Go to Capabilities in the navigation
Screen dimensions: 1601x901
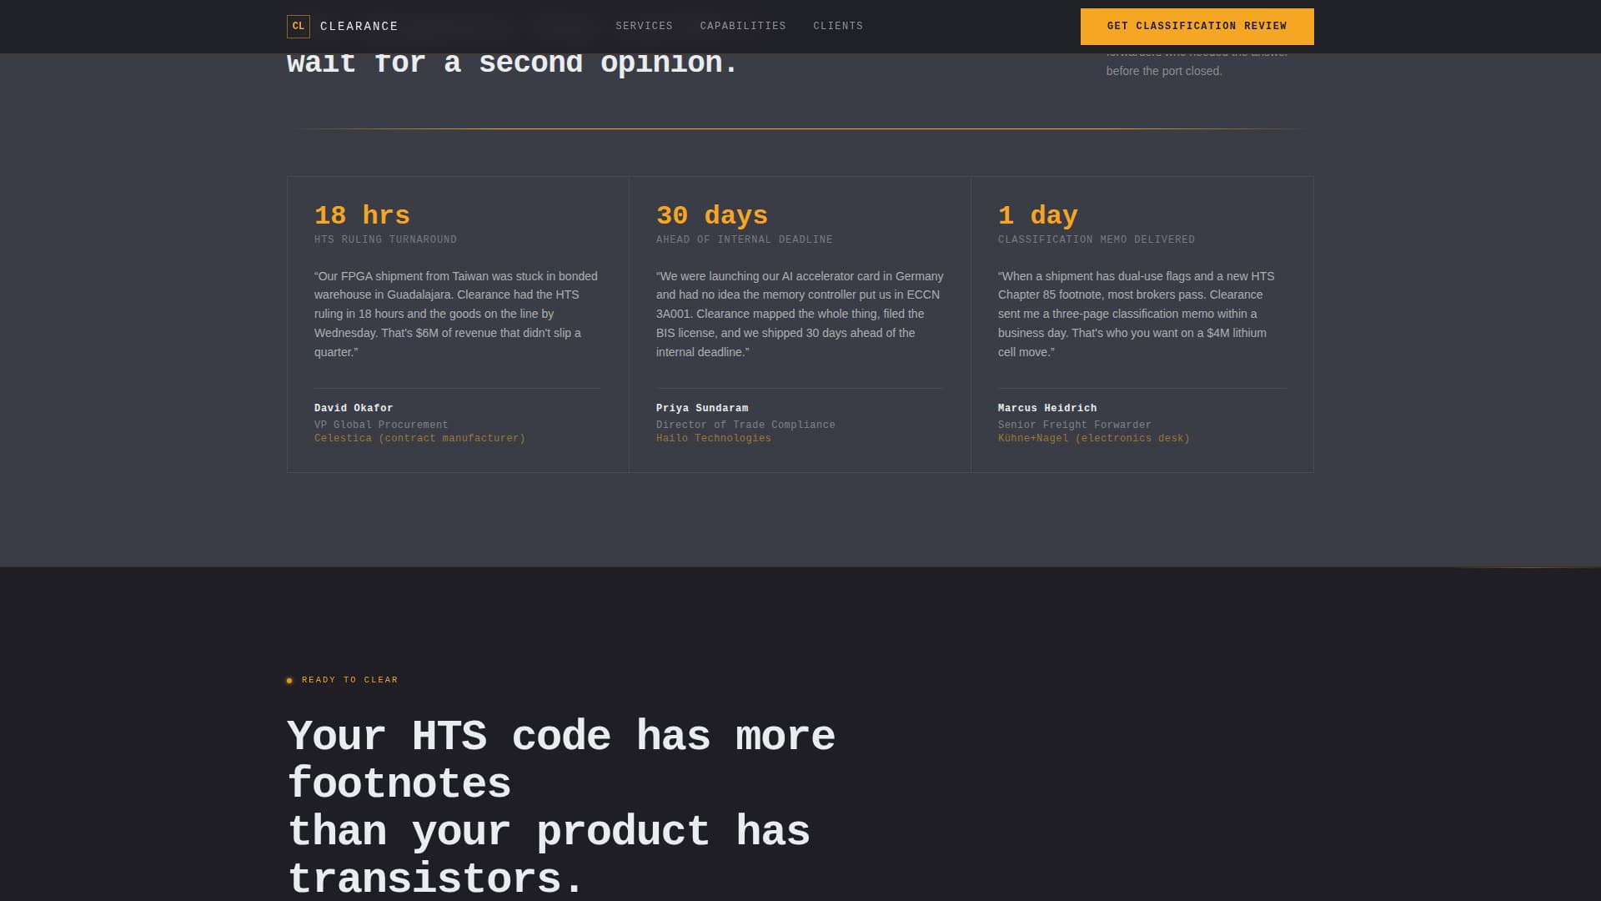[743, 27]
